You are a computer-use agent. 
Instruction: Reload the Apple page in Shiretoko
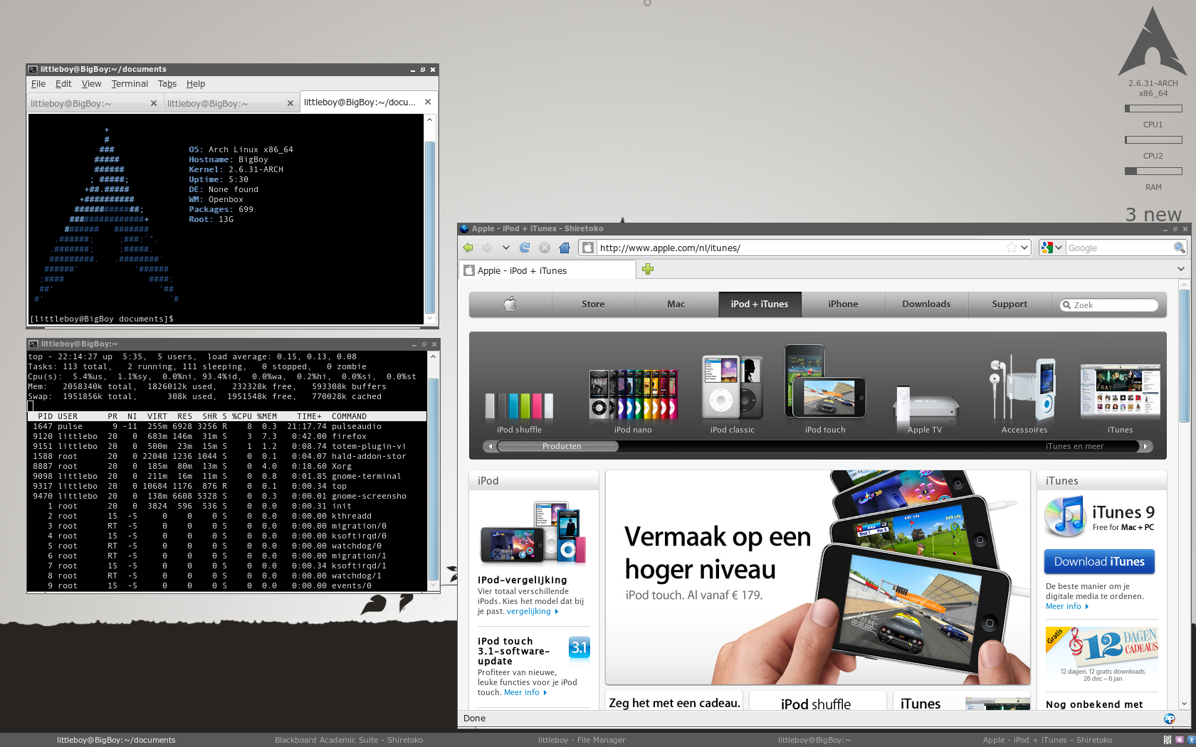tap(525, 248)
